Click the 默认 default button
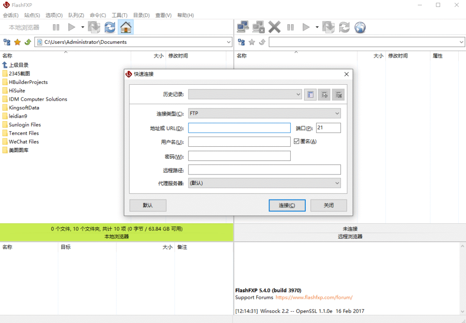 click(x=147, y=205)
